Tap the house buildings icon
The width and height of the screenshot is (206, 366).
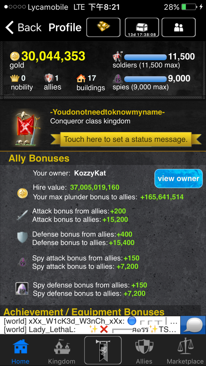coord(81,78)
